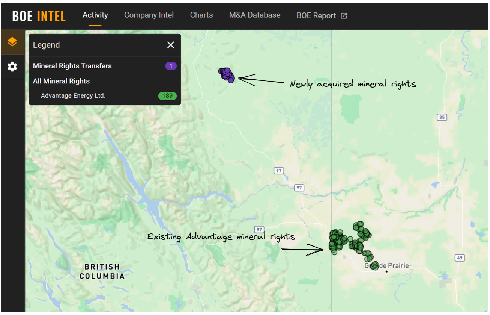Viewport: 490px width, 315px height.
Task: Toggle the Mineral Rights Transfers layer
Action: tap(72, 66)
